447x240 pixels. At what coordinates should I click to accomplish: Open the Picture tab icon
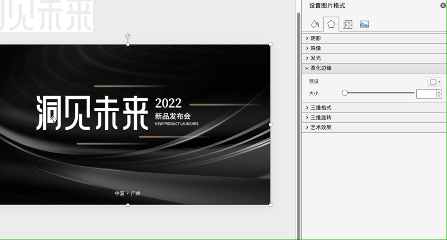tap(364, 24)
